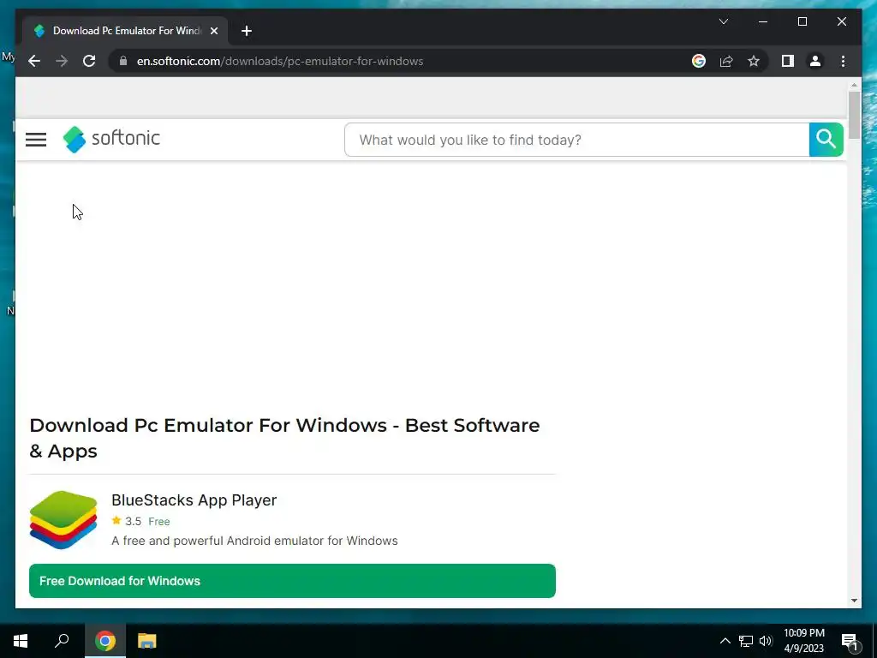Open Chrome's three-dot menu

(843, 61)
